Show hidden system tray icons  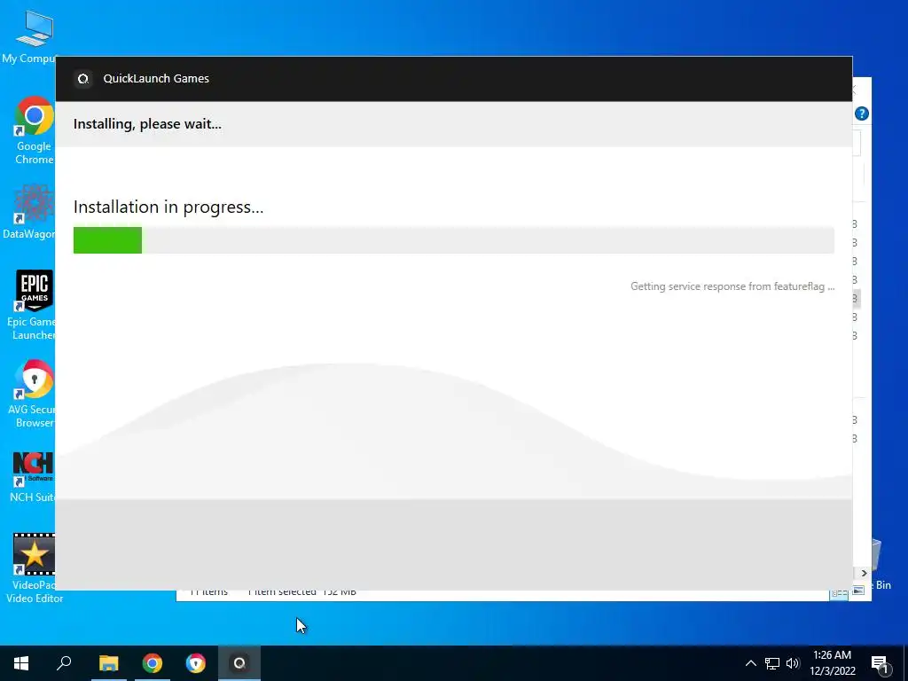[x=750, y=663]
